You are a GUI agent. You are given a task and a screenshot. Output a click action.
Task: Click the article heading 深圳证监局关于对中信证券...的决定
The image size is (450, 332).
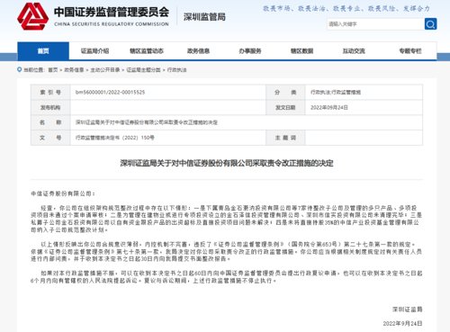tap(227, 163)
